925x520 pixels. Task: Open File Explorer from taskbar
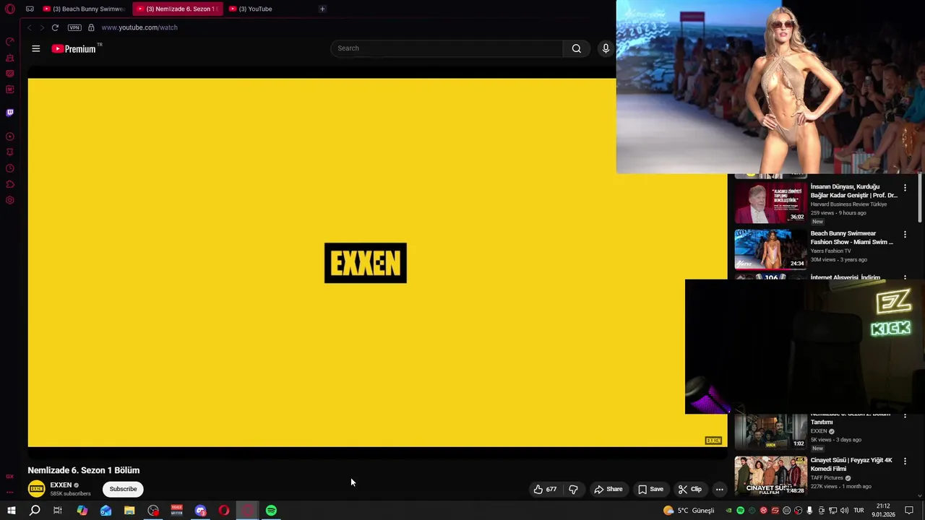(129, 511)
